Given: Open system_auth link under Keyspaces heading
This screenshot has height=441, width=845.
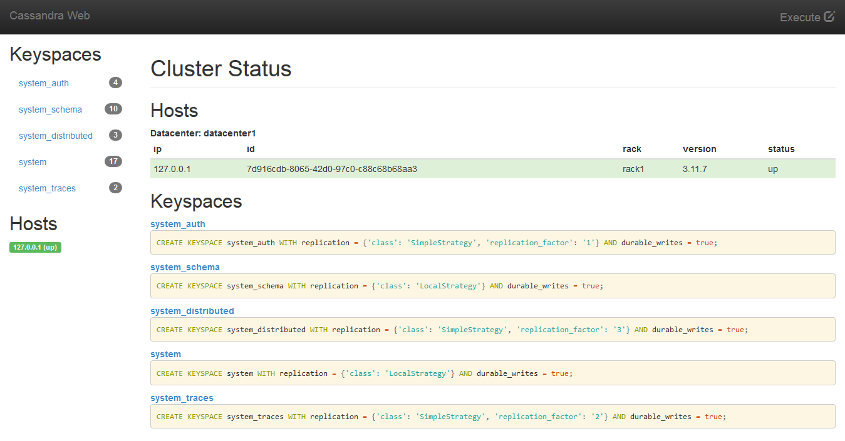Looking at the screenshot, I should (178, 224).
